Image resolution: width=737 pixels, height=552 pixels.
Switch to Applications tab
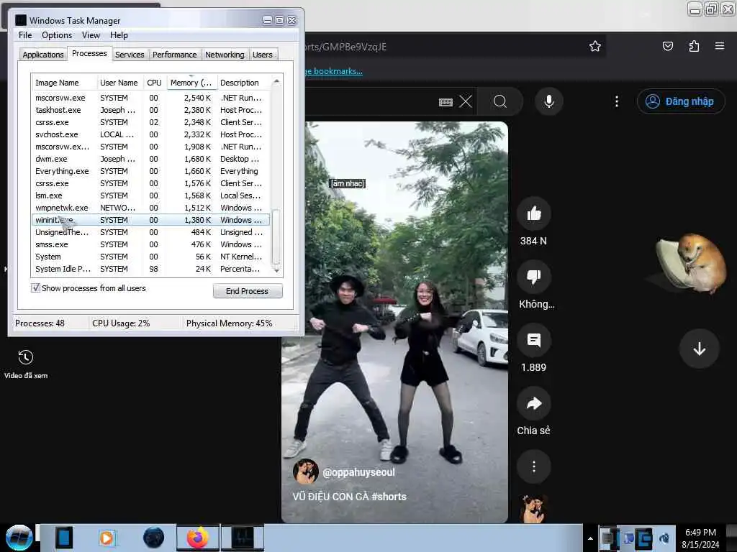click(x=42, y=55)
